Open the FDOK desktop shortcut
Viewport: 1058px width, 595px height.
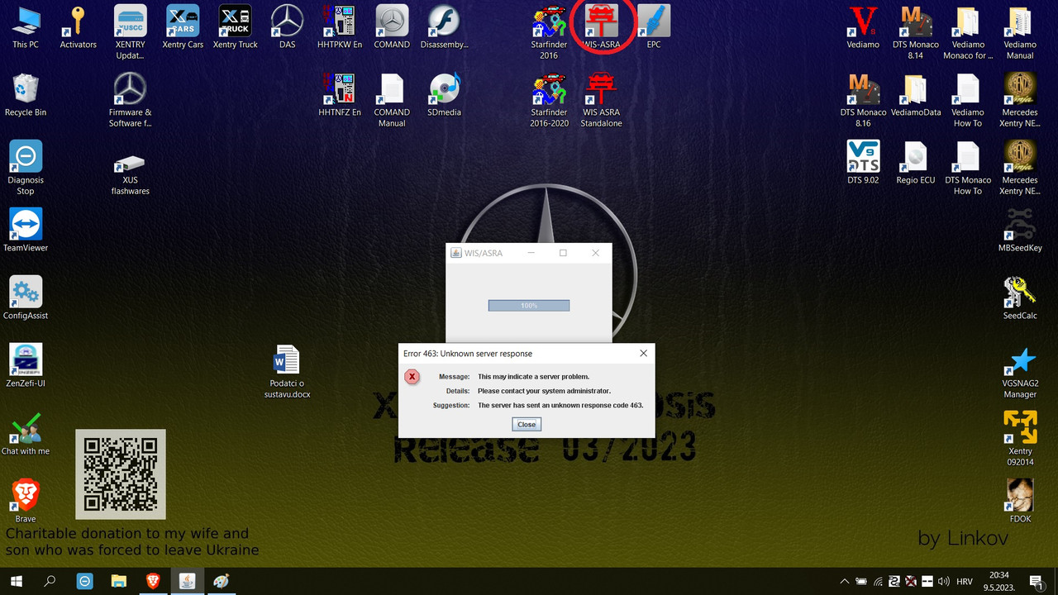coord(1020,500)
